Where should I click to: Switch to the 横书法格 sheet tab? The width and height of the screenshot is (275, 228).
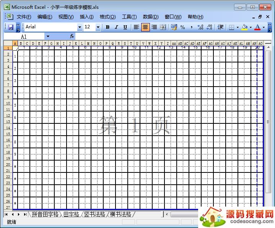(x=120, y=214)
